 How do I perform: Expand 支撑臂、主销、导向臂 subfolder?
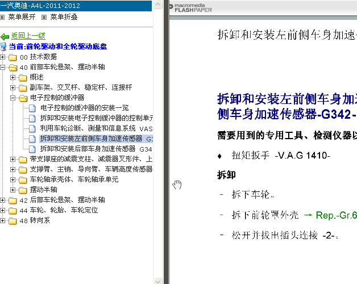point(13,169)
